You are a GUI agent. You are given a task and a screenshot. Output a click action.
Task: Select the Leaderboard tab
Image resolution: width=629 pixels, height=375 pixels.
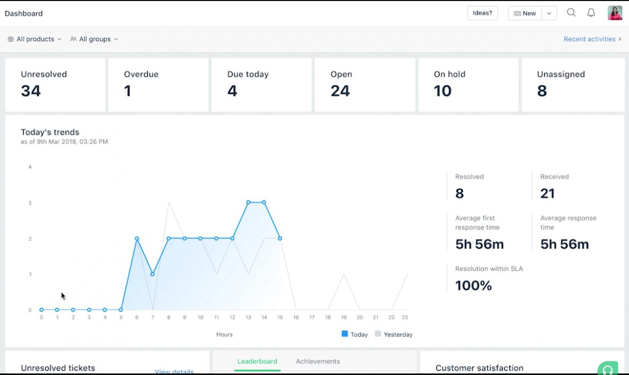[257, 361]
